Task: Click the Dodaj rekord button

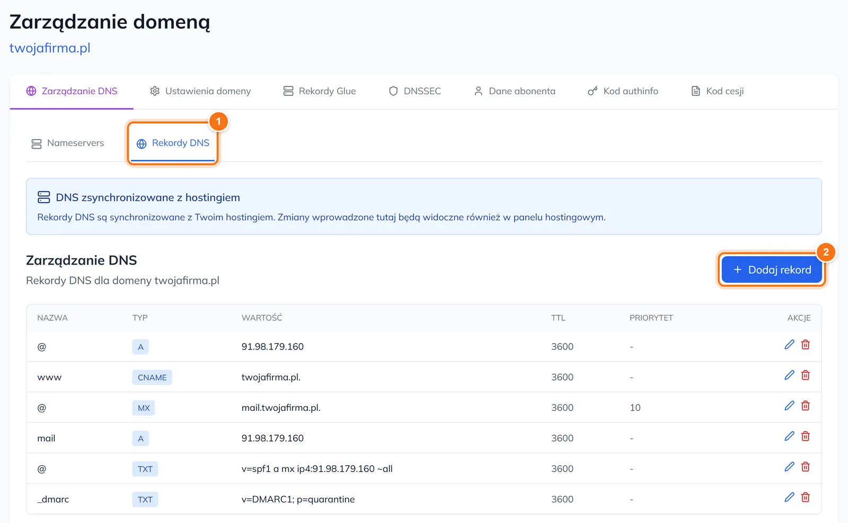Action: (772, 270)
